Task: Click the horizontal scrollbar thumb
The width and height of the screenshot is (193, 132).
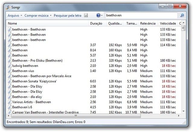Action: tap(76, 116)
